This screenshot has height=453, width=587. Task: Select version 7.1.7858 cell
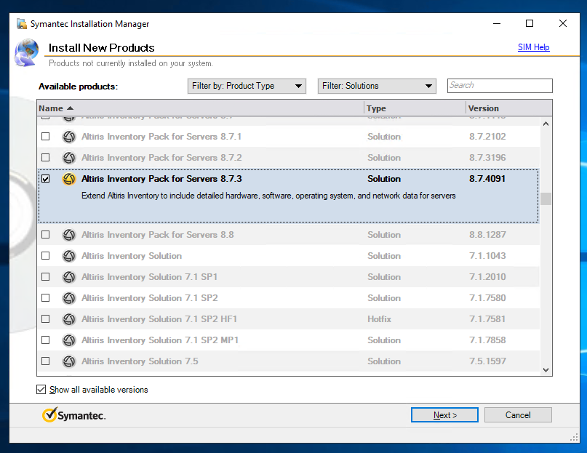point(487,340)
